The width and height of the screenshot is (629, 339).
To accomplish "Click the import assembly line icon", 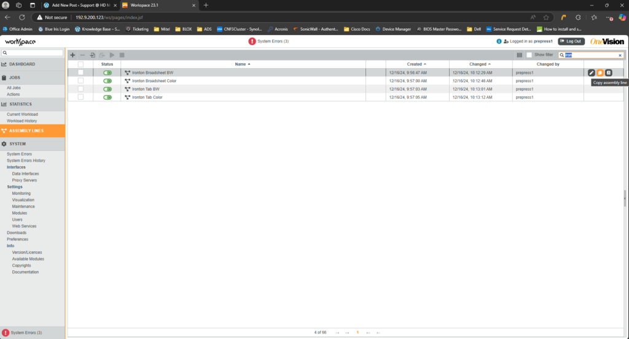I will click(92, 55).
